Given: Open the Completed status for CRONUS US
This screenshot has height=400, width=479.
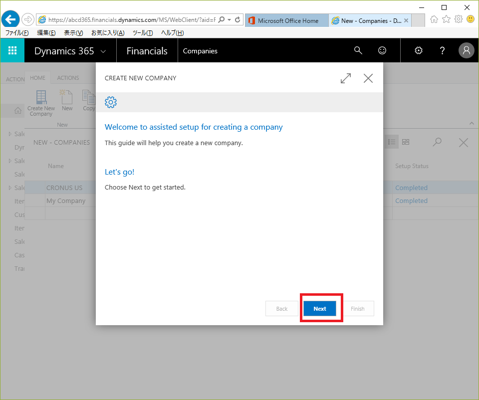Looking at the screenshot, I should tap(411, 188).
